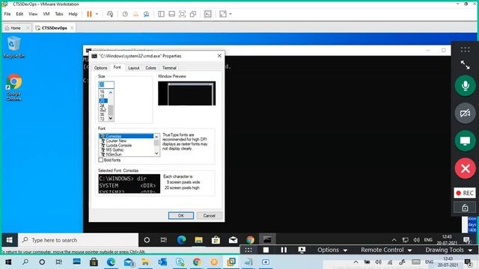Open Microsoft Edge in guest taskbar
479x269 pixels.
[181, 240]
